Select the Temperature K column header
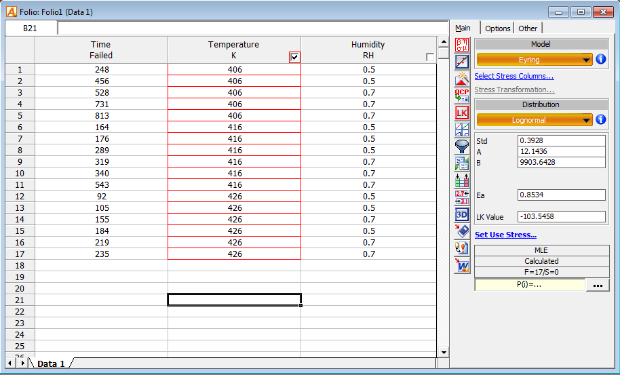Screen dimensions: 620x375 [234, 50]
